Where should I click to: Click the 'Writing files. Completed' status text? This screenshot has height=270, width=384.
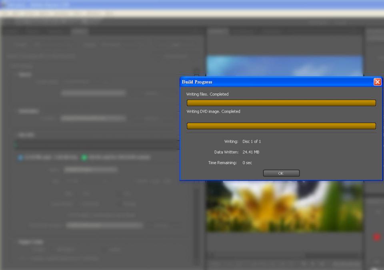[x=207, y=94]
